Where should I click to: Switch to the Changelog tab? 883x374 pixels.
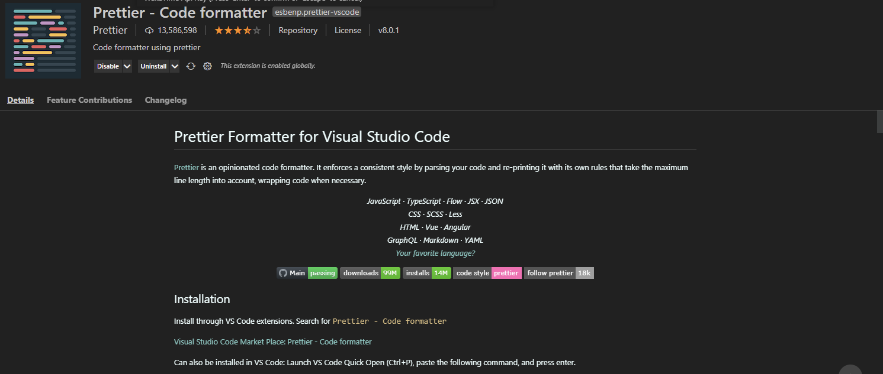pyautogui.click(x=166, y=100)
